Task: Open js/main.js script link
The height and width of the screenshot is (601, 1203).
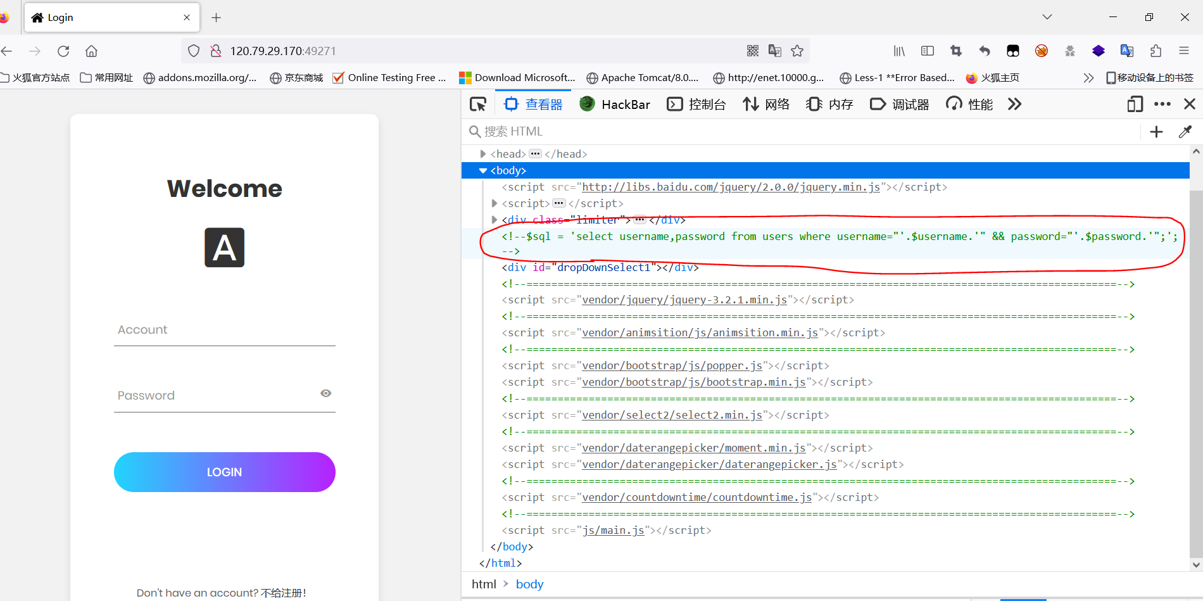Action: 613,530
